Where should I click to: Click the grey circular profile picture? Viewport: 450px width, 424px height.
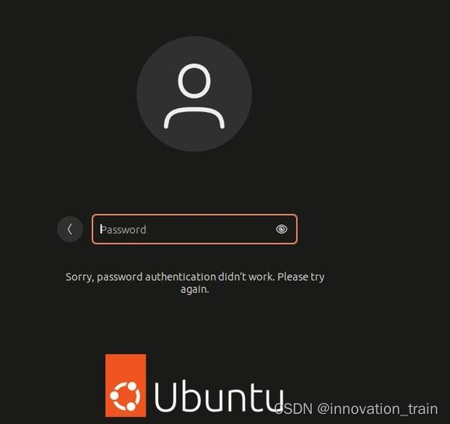click(194, 94)
